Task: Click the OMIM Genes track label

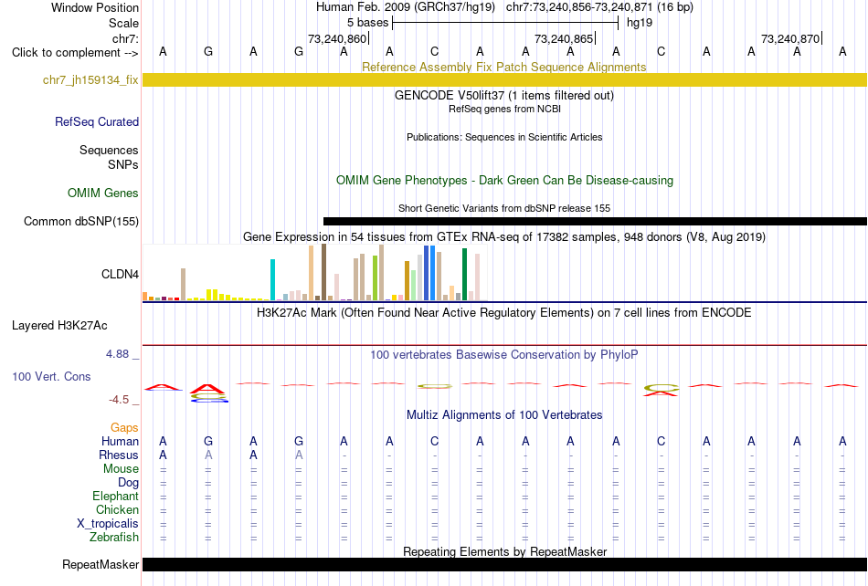Action: point(103,193)
